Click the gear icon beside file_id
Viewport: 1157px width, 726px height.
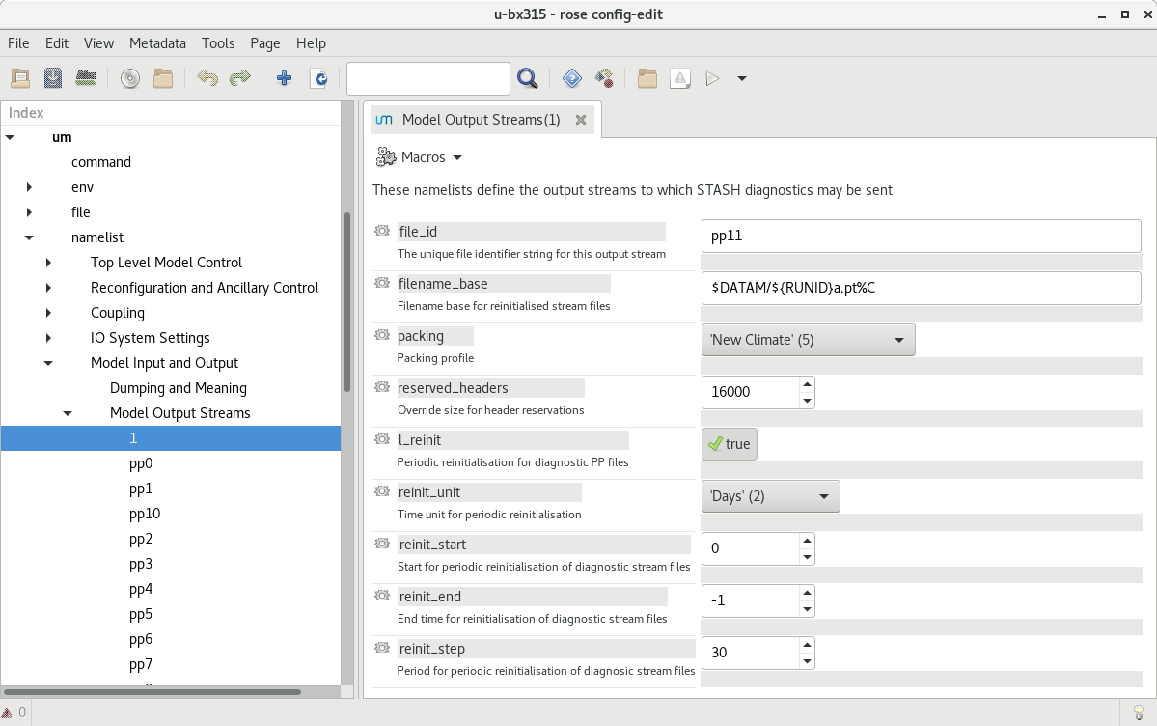pos(381,232)
